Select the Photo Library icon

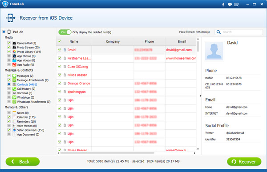pyautogui.click(x=15, y=52)
